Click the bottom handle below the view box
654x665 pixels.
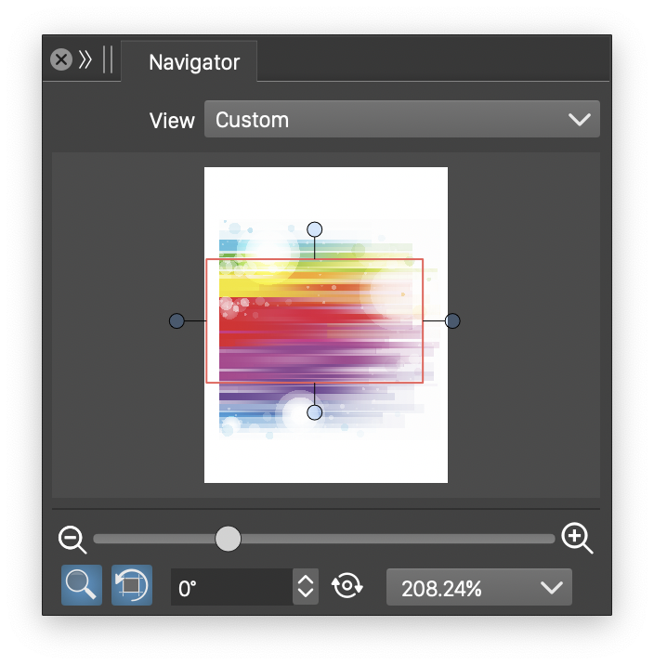click(315, 411)
